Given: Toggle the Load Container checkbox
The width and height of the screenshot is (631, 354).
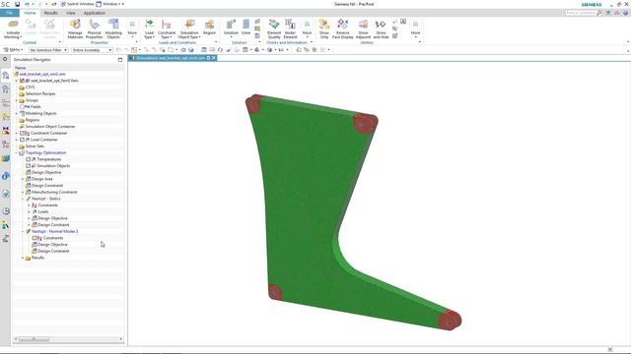Looking at the screenshot, I should tap(22, 140).
